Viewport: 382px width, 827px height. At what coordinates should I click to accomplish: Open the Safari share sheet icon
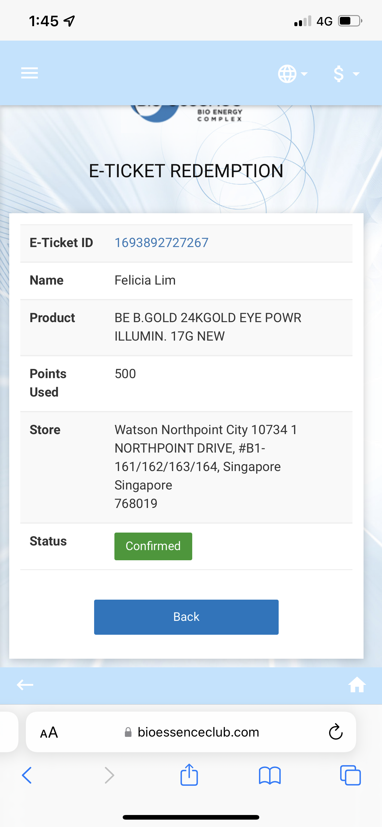(189, 775)
